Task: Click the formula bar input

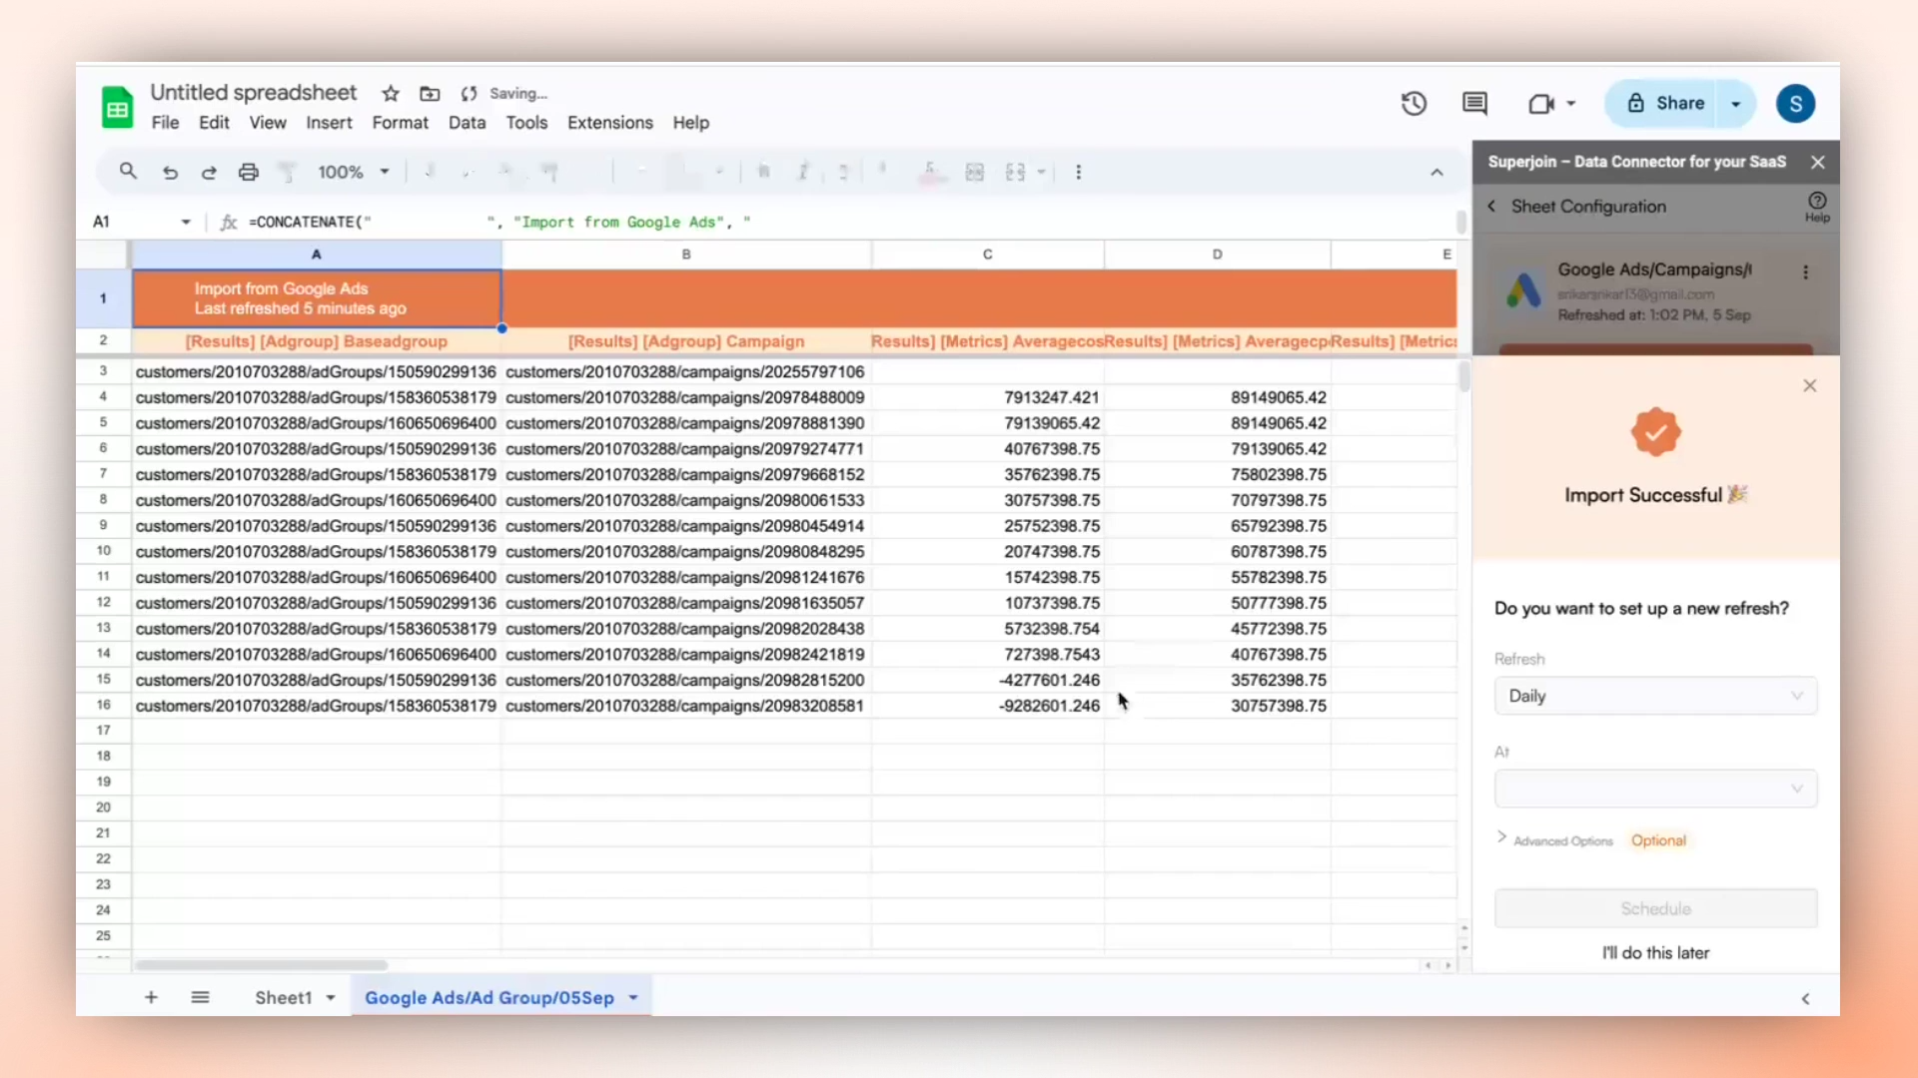Action: (849, 222)
